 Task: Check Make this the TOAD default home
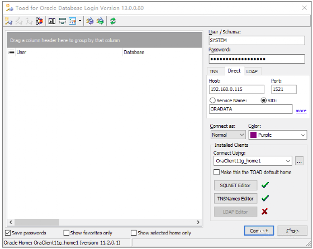point(217,172)
